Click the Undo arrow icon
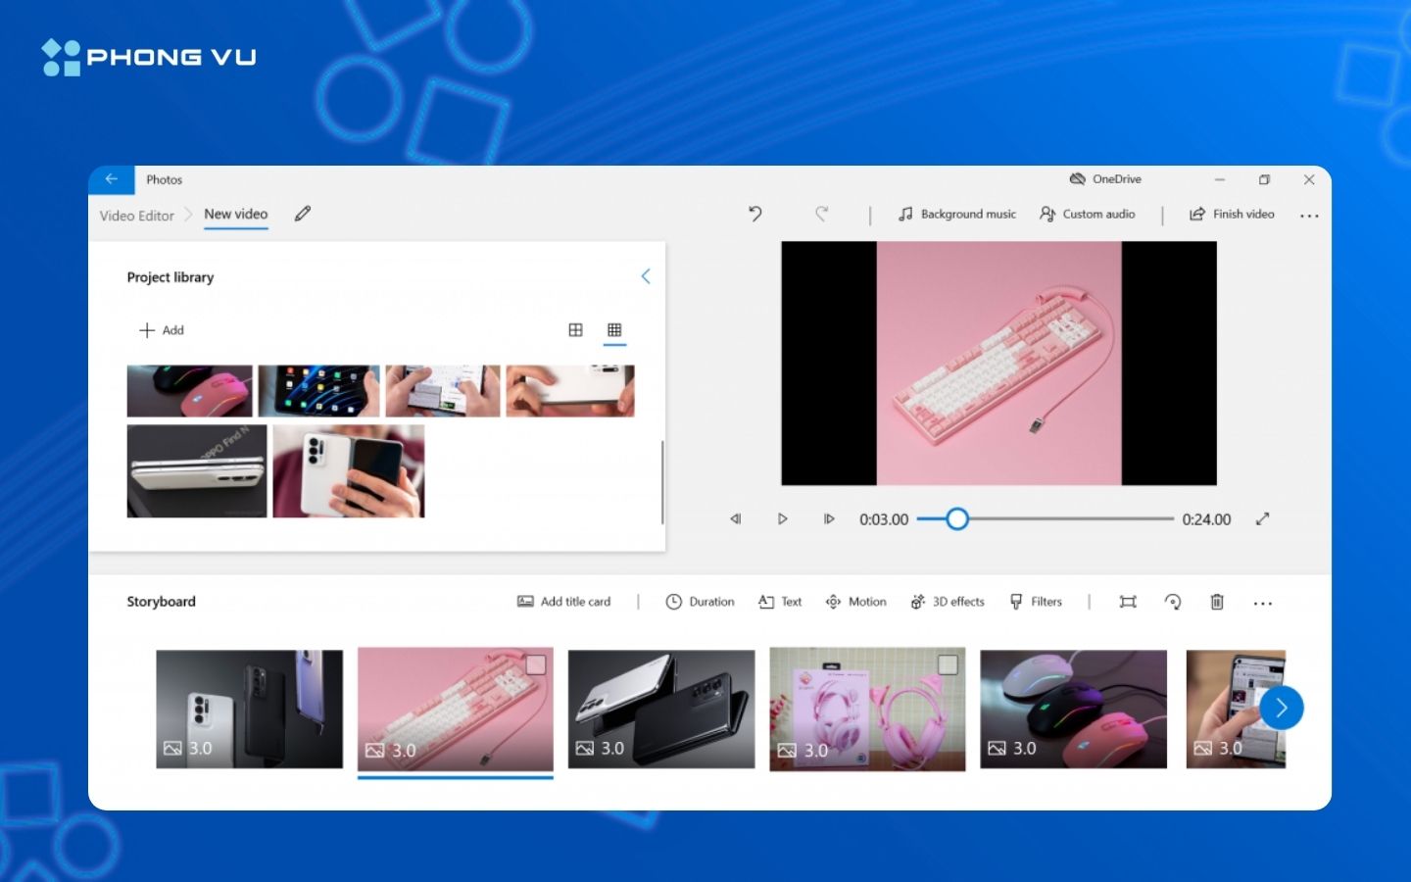Image resolution: width=1411 pixels, height=882 pixels. point(754,214)
